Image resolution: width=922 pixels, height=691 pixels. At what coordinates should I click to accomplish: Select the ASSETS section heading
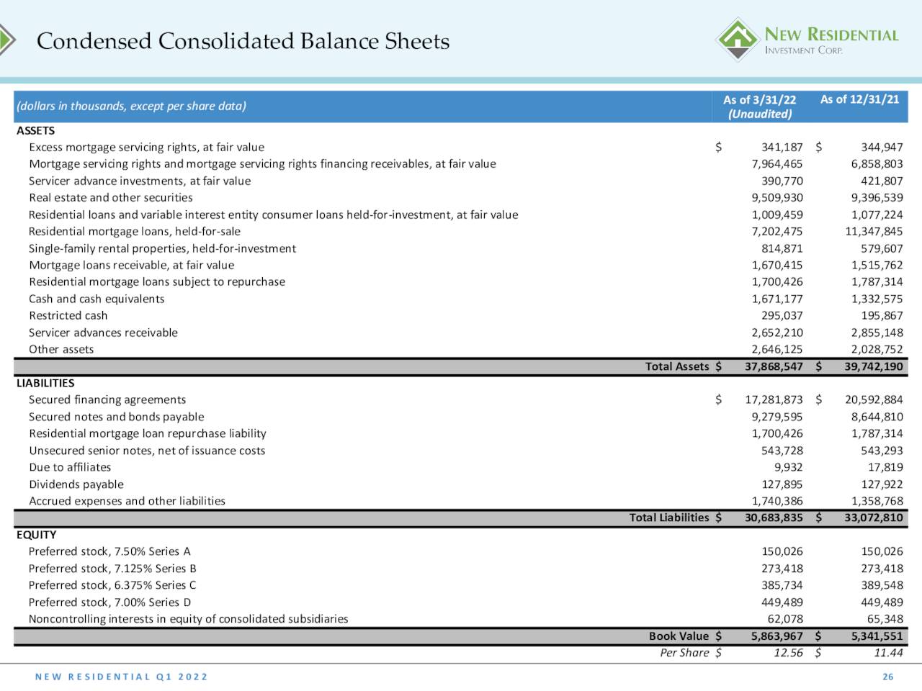[x=36, y=130]
